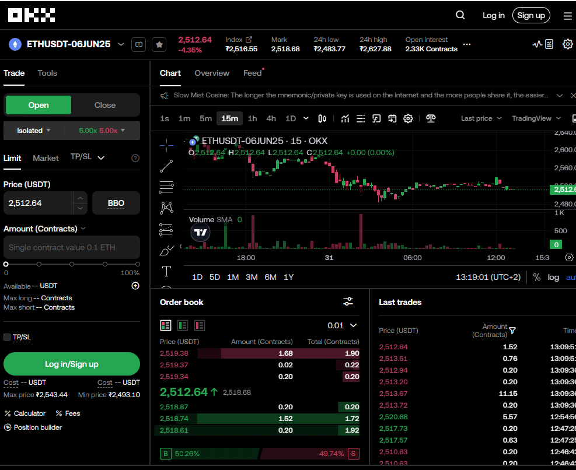Open the search magnifier icon
Screen dimensions: 576x470
pos(460,15)
